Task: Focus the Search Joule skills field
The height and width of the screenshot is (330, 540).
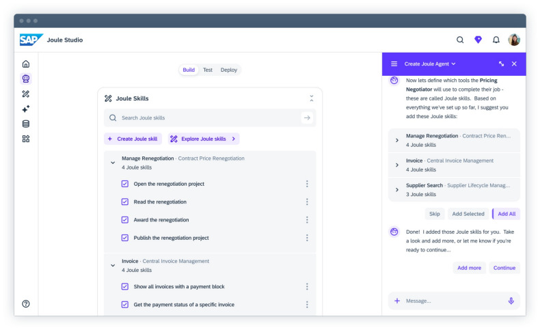Action: pos(210,118)
